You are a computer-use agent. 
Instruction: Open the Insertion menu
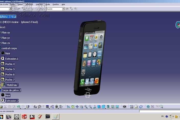pos(39,4)
